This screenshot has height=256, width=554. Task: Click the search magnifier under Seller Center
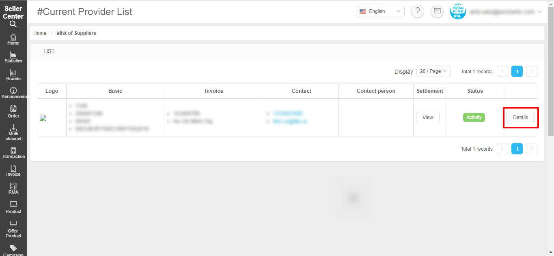click(x=13, y=24)
